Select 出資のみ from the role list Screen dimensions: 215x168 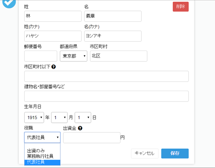click(36, 151)
